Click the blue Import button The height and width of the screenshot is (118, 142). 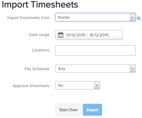pos(92,110)
